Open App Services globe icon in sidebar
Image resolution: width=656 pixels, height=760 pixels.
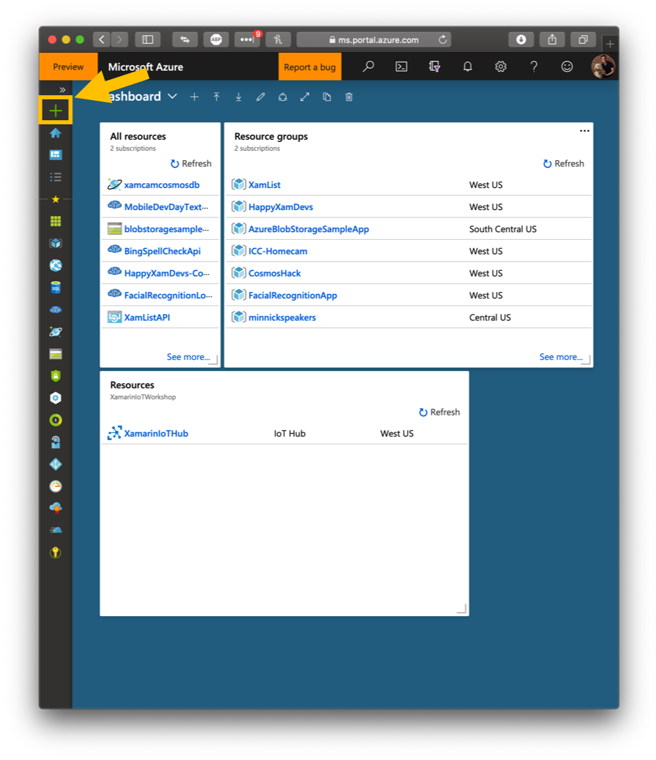point(55,265)
